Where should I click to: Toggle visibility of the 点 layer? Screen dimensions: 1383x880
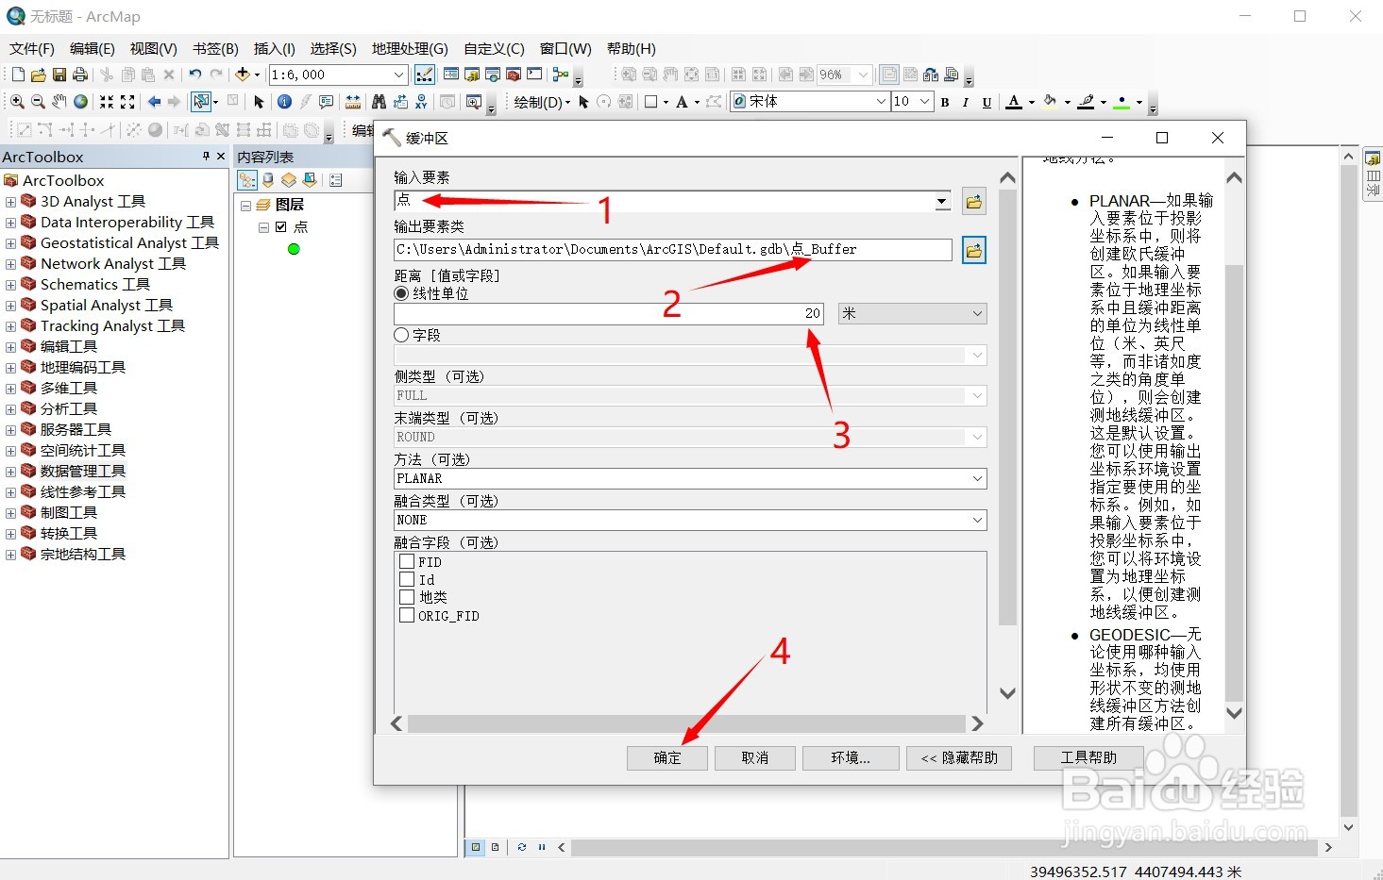[280, 226]
